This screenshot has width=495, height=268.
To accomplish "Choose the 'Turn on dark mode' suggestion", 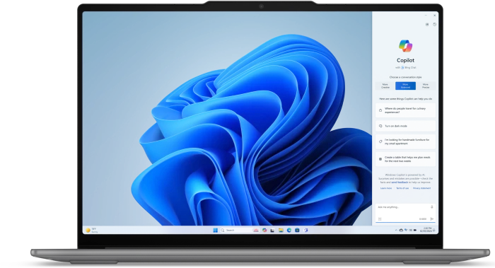I will 405,126.
